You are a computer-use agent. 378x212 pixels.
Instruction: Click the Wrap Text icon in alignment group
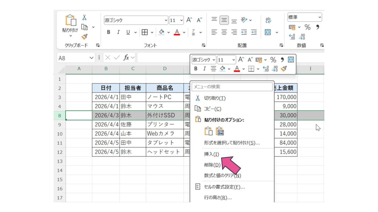268,20
